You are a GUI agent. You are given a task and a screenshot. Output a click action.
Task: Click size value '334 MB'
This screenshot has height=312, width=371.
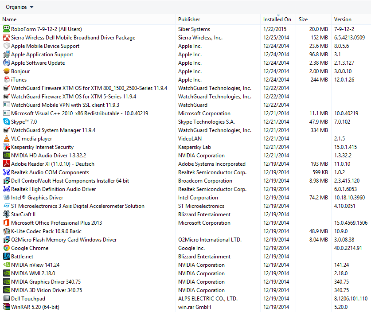[x=319, y=130]
